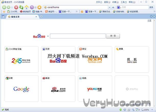Toggle the ad-block counter in status bar
Screen dimensions: 156x112
coord(138,110)
